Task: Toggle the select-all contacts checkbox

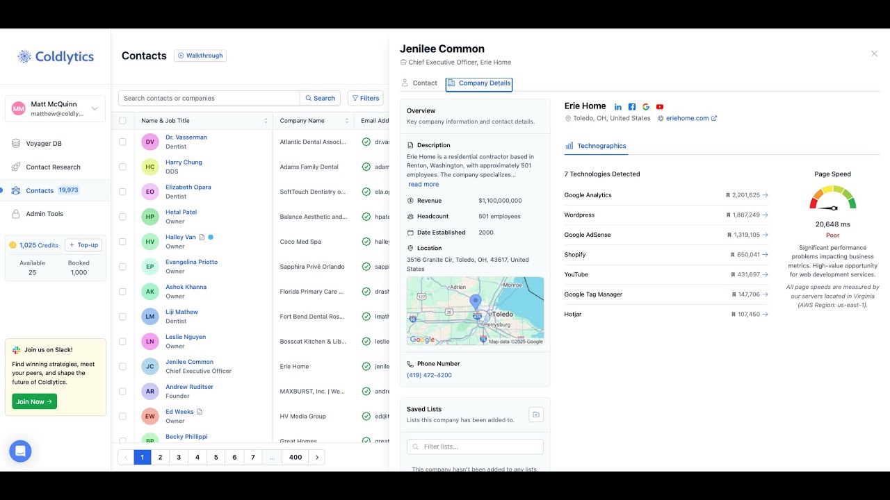Action: [x=123, y=121]
